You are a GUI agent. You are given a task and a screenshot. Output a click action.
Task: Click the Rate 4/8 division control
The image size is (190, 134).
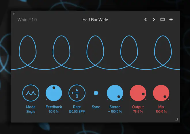coord(77,93)
